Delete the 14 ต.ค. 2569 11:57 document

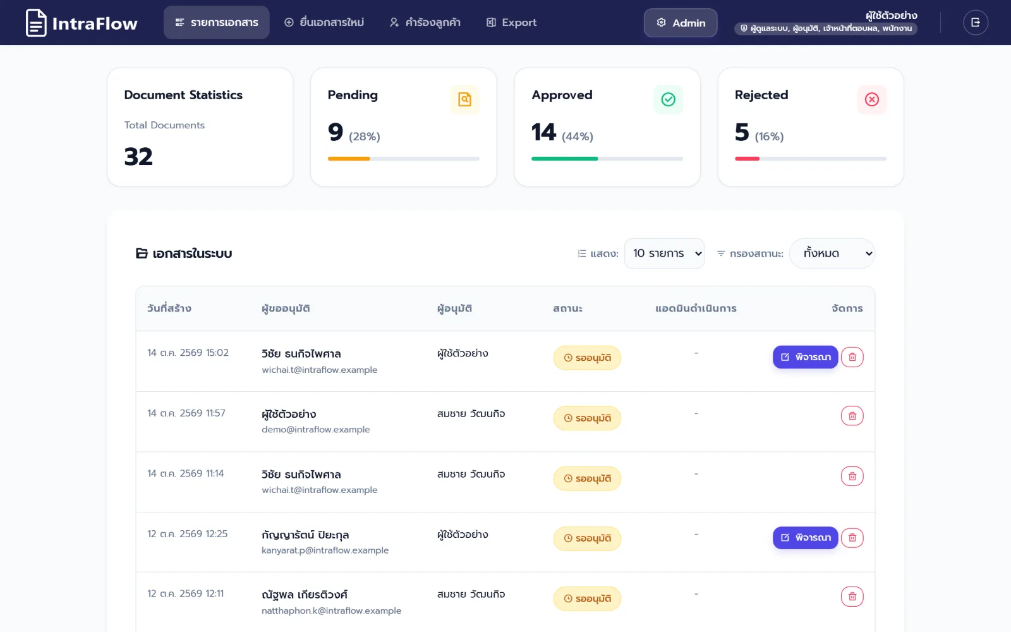click(852, 416)
